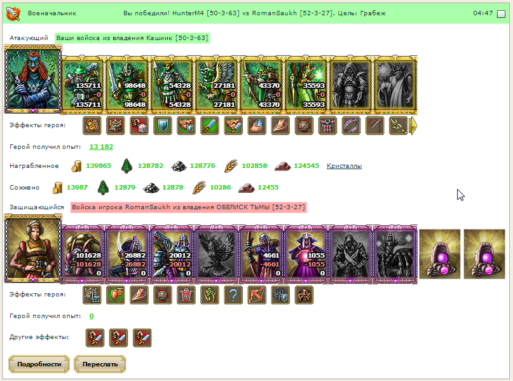Click the first purple orb artifact thumbnail
The width and height of the screenshot is (513, 381).
[440, 254]
